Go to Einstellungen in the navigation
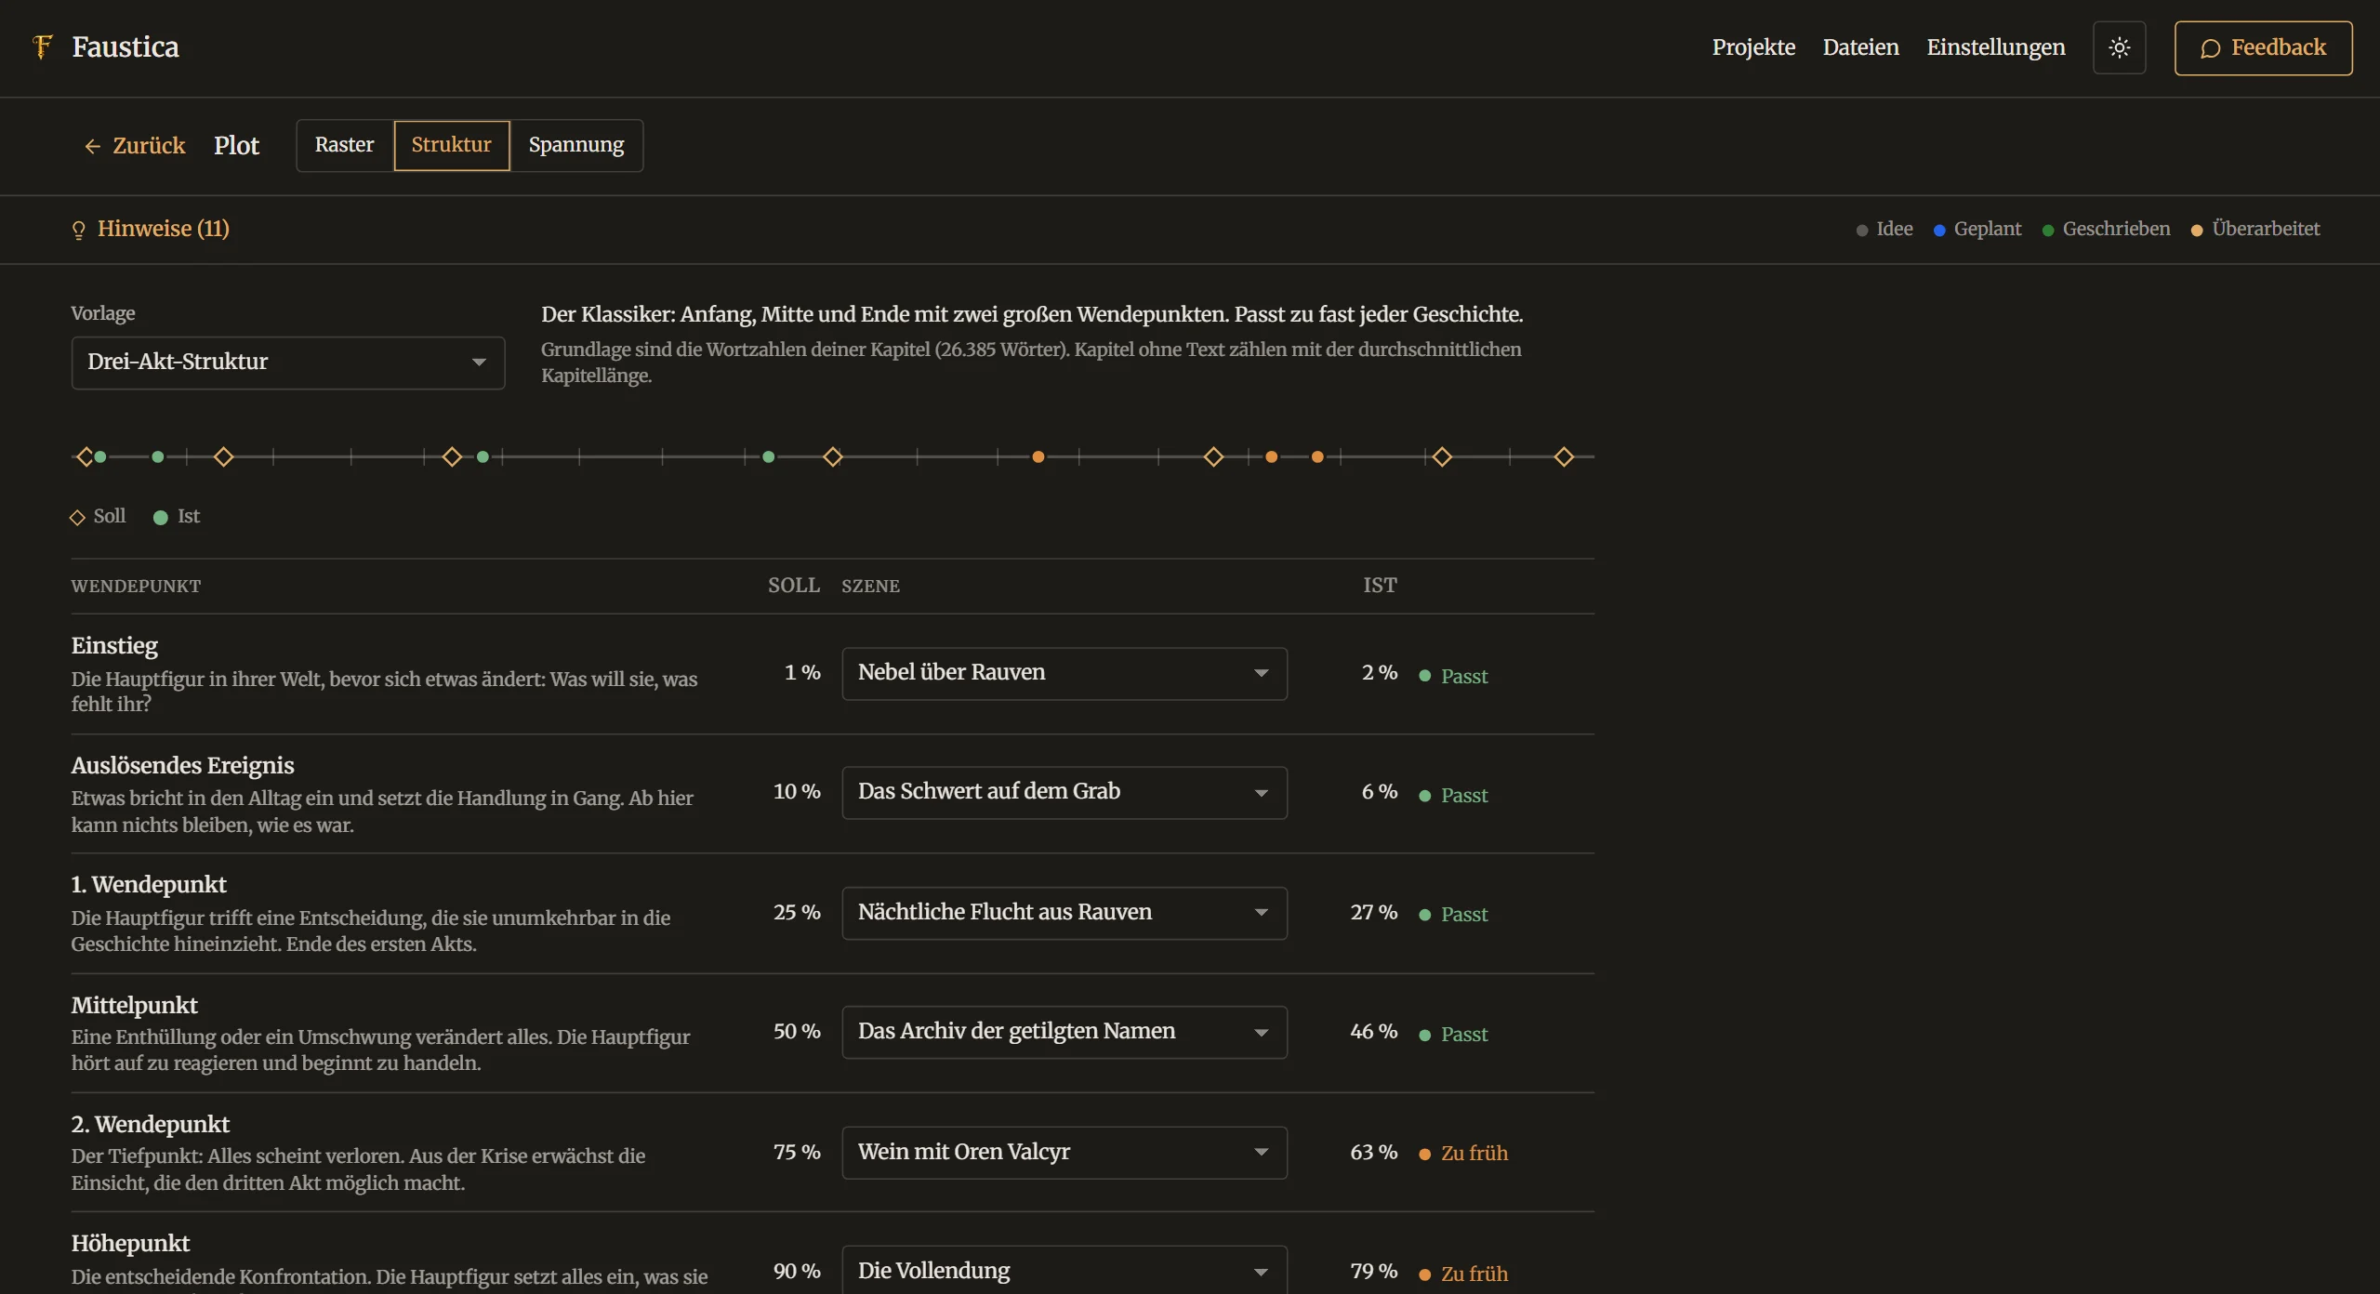The height and width of the screenshot is (1294, 2380). (x=1996, y=47)
